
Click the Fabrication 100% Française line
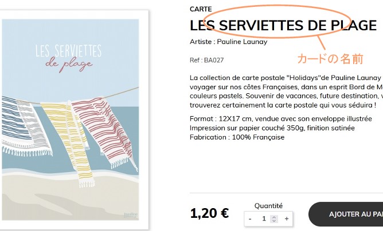pyautogui.click(x=237, y=137)
